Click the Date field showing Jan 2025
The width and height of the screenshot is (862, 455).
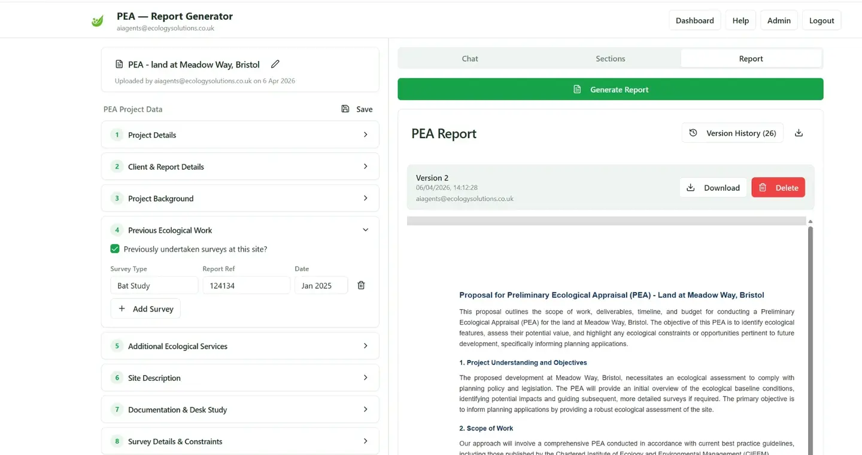[321, 285]
